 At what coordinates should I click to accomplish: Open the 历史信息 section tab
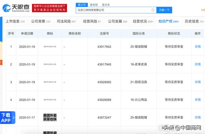(x=194, y=21)
